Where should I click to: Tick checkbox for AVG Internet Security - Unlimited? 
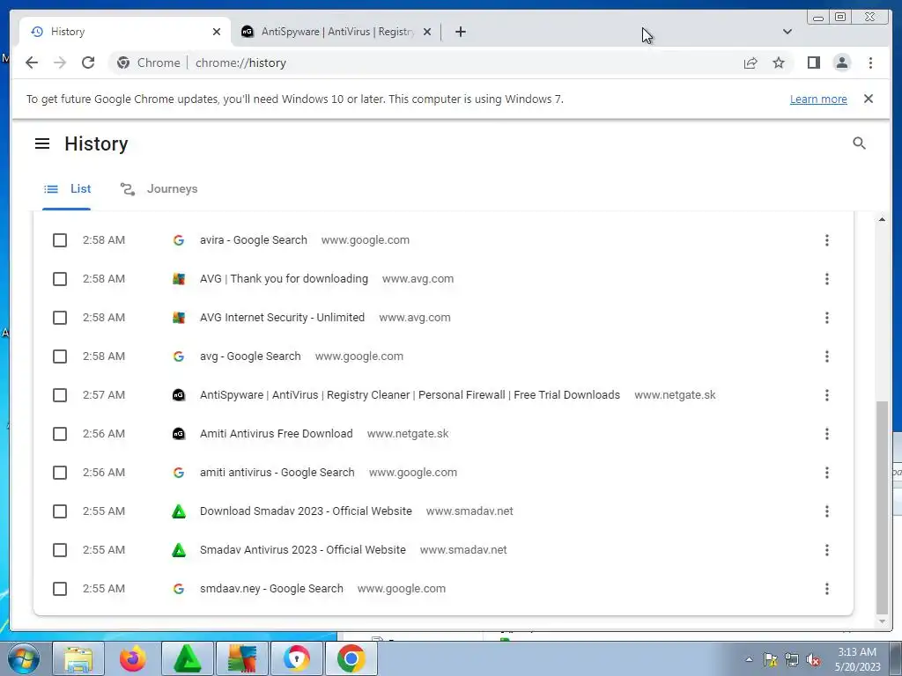coord(60,317)
